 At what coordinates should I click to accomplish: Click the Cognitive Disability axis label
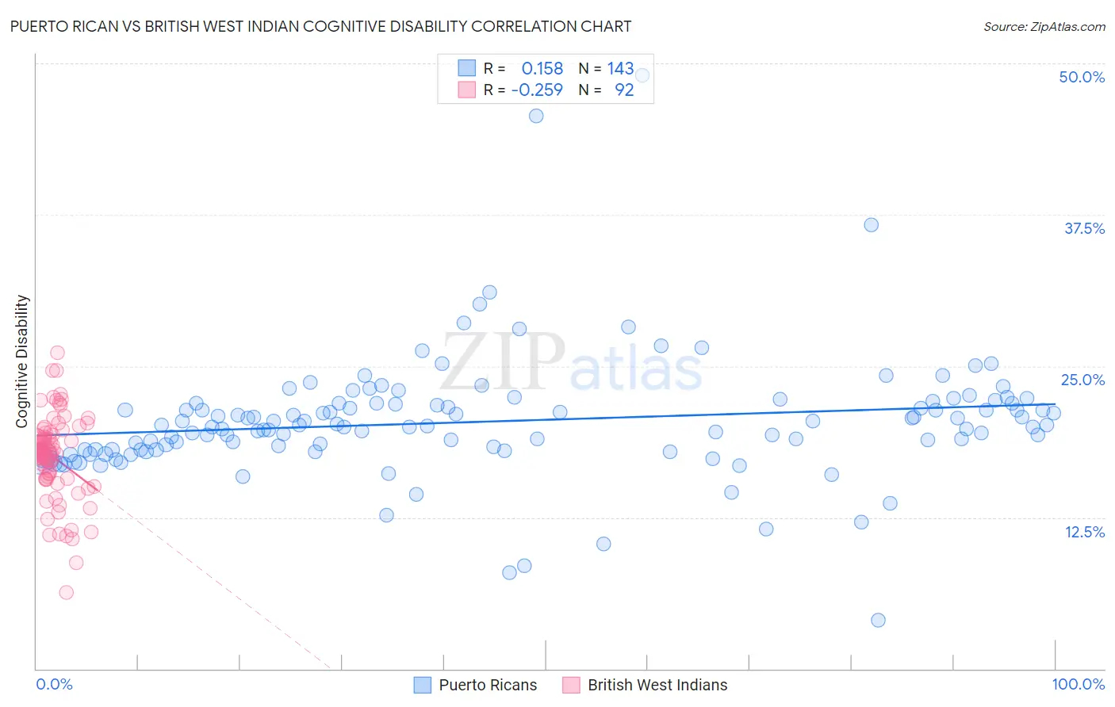tap(21, 361)
